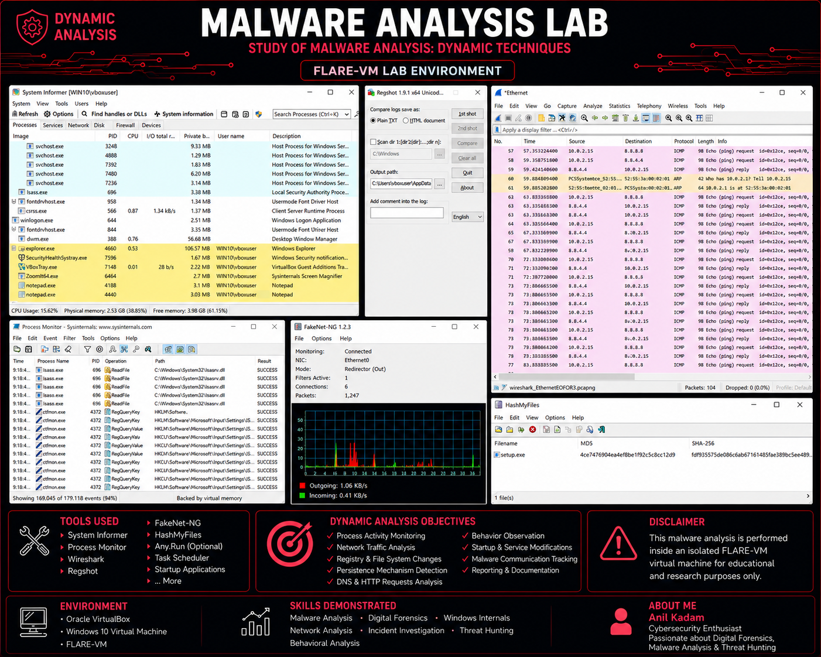Click the filter funnel icon in Process Monitor

[87, 350]
